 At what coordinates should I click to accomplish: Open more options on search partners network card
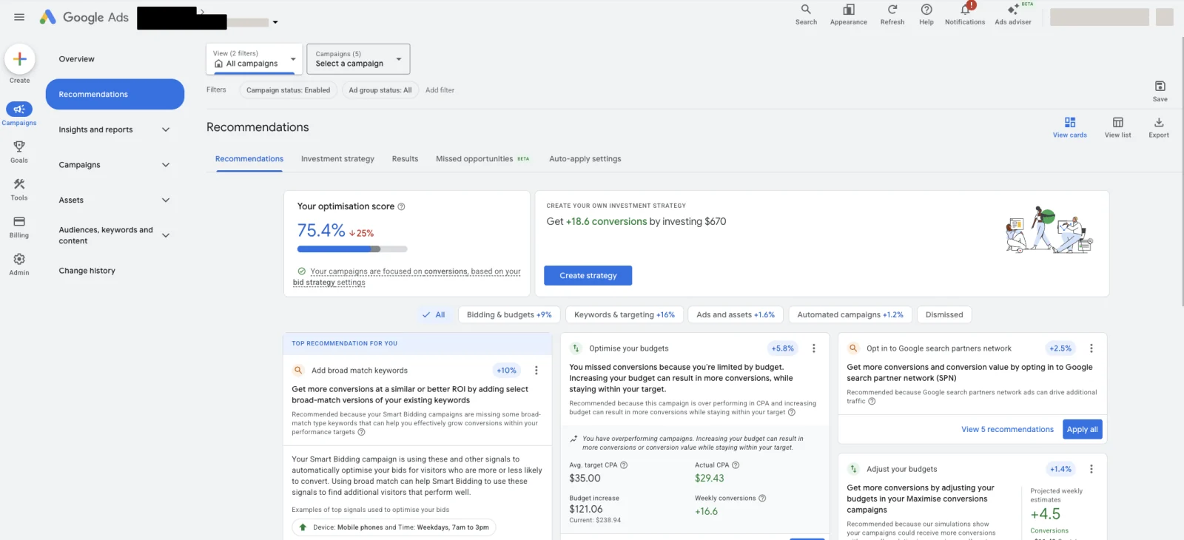pos(1091,348)
